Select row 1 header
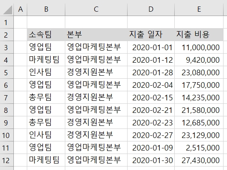Image resolution: width=227 pixels, height=170 pixels. [x=6, y=22]
